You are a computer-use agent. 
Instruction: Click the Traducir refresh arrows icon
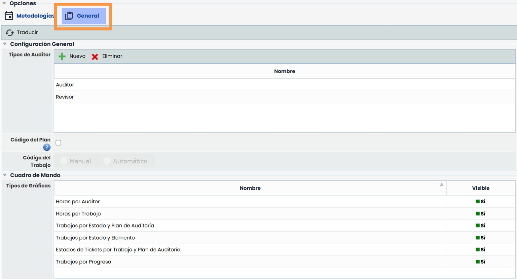(x=10, y=32)
